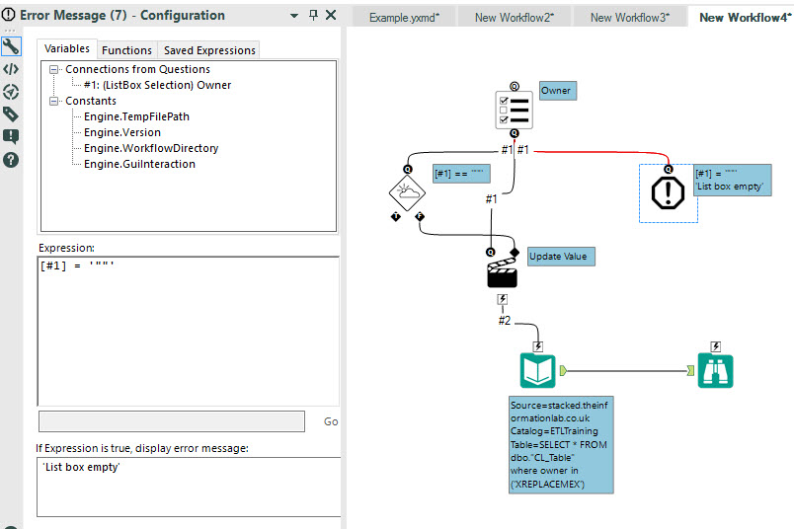Screen dimensions: 794x529
Task: Click inside the Expression editor box
Action: (189, 331)
